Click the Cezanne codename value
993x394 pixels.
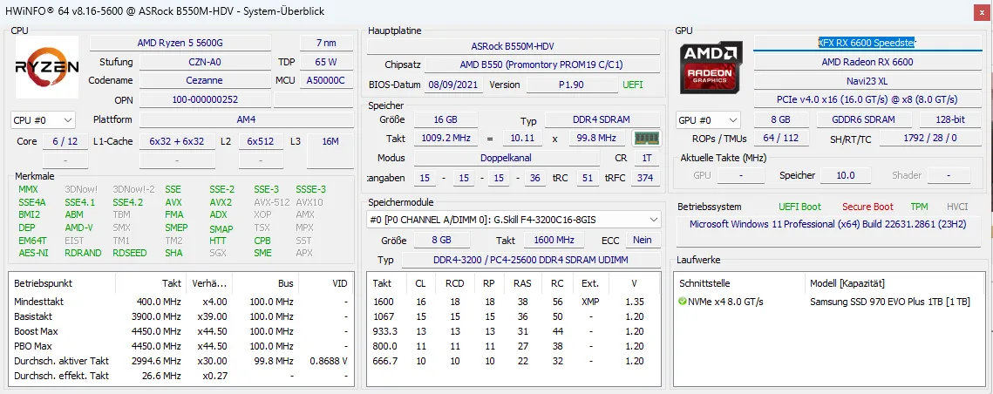pyautogui.click(x=205, y=81)
